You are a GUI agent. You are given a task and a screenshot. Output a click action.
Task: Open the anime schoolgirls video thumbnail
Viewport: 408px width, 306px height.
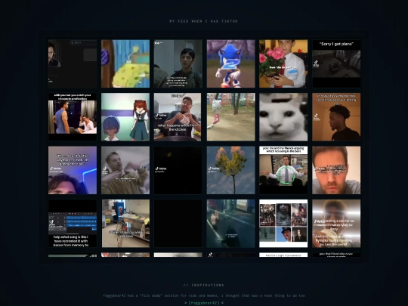(125, 117)
